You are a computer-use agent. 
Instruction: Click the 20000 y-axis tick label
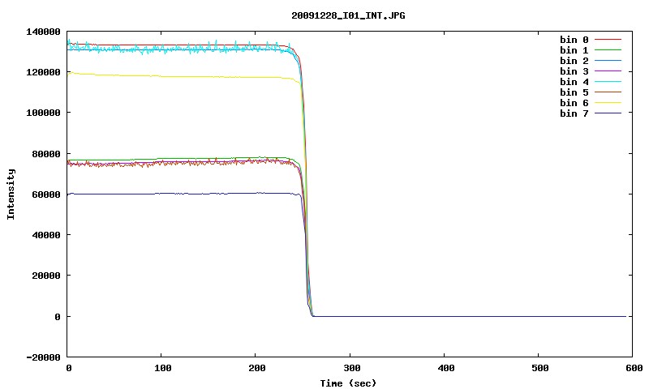click(46, 276)
